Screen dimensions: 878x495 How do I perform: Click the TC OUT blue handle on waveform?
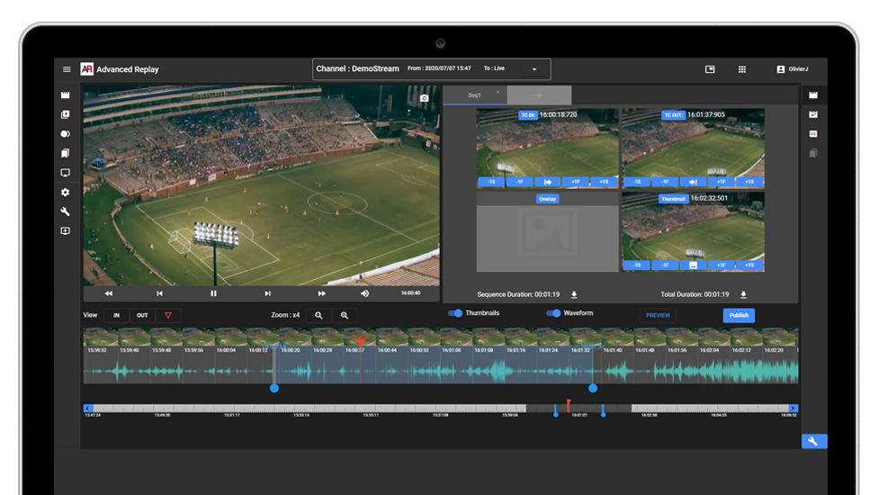593,388
